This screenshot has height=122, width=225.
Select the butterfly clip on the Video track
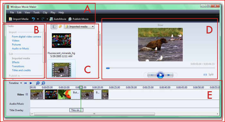(x=64, y=94)
